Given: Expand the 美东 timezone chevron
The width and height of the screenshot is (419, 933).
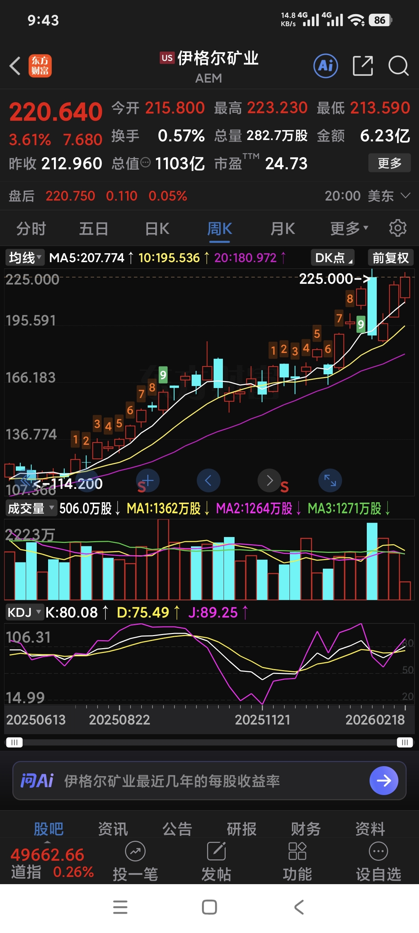Looking at the screenshot, I should pyautogui.click(x=406, y=196).
